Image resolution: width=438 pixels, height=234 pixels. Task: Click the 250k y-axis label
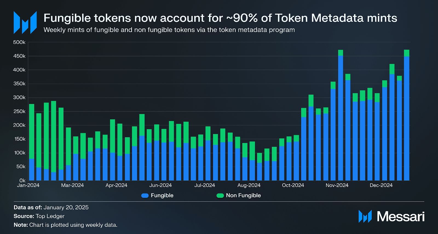tap(19, 111)
